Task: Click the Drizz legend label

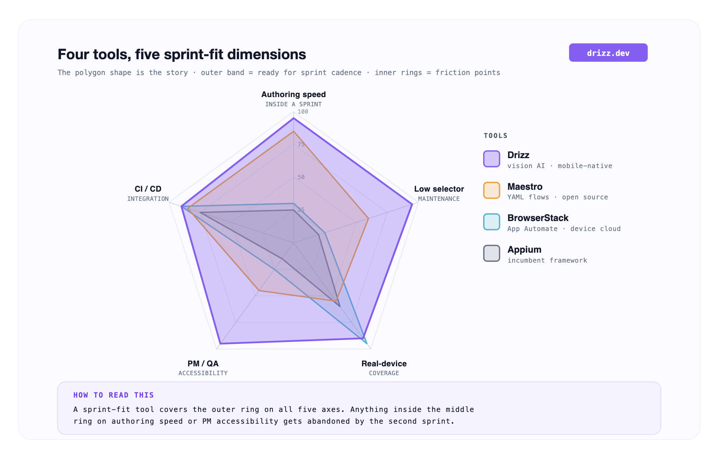Action: point(518,155)
